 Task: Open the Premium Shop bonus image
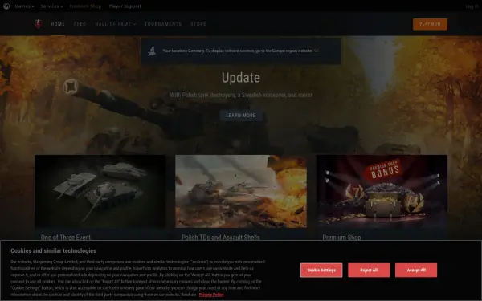tap(382, 191)
